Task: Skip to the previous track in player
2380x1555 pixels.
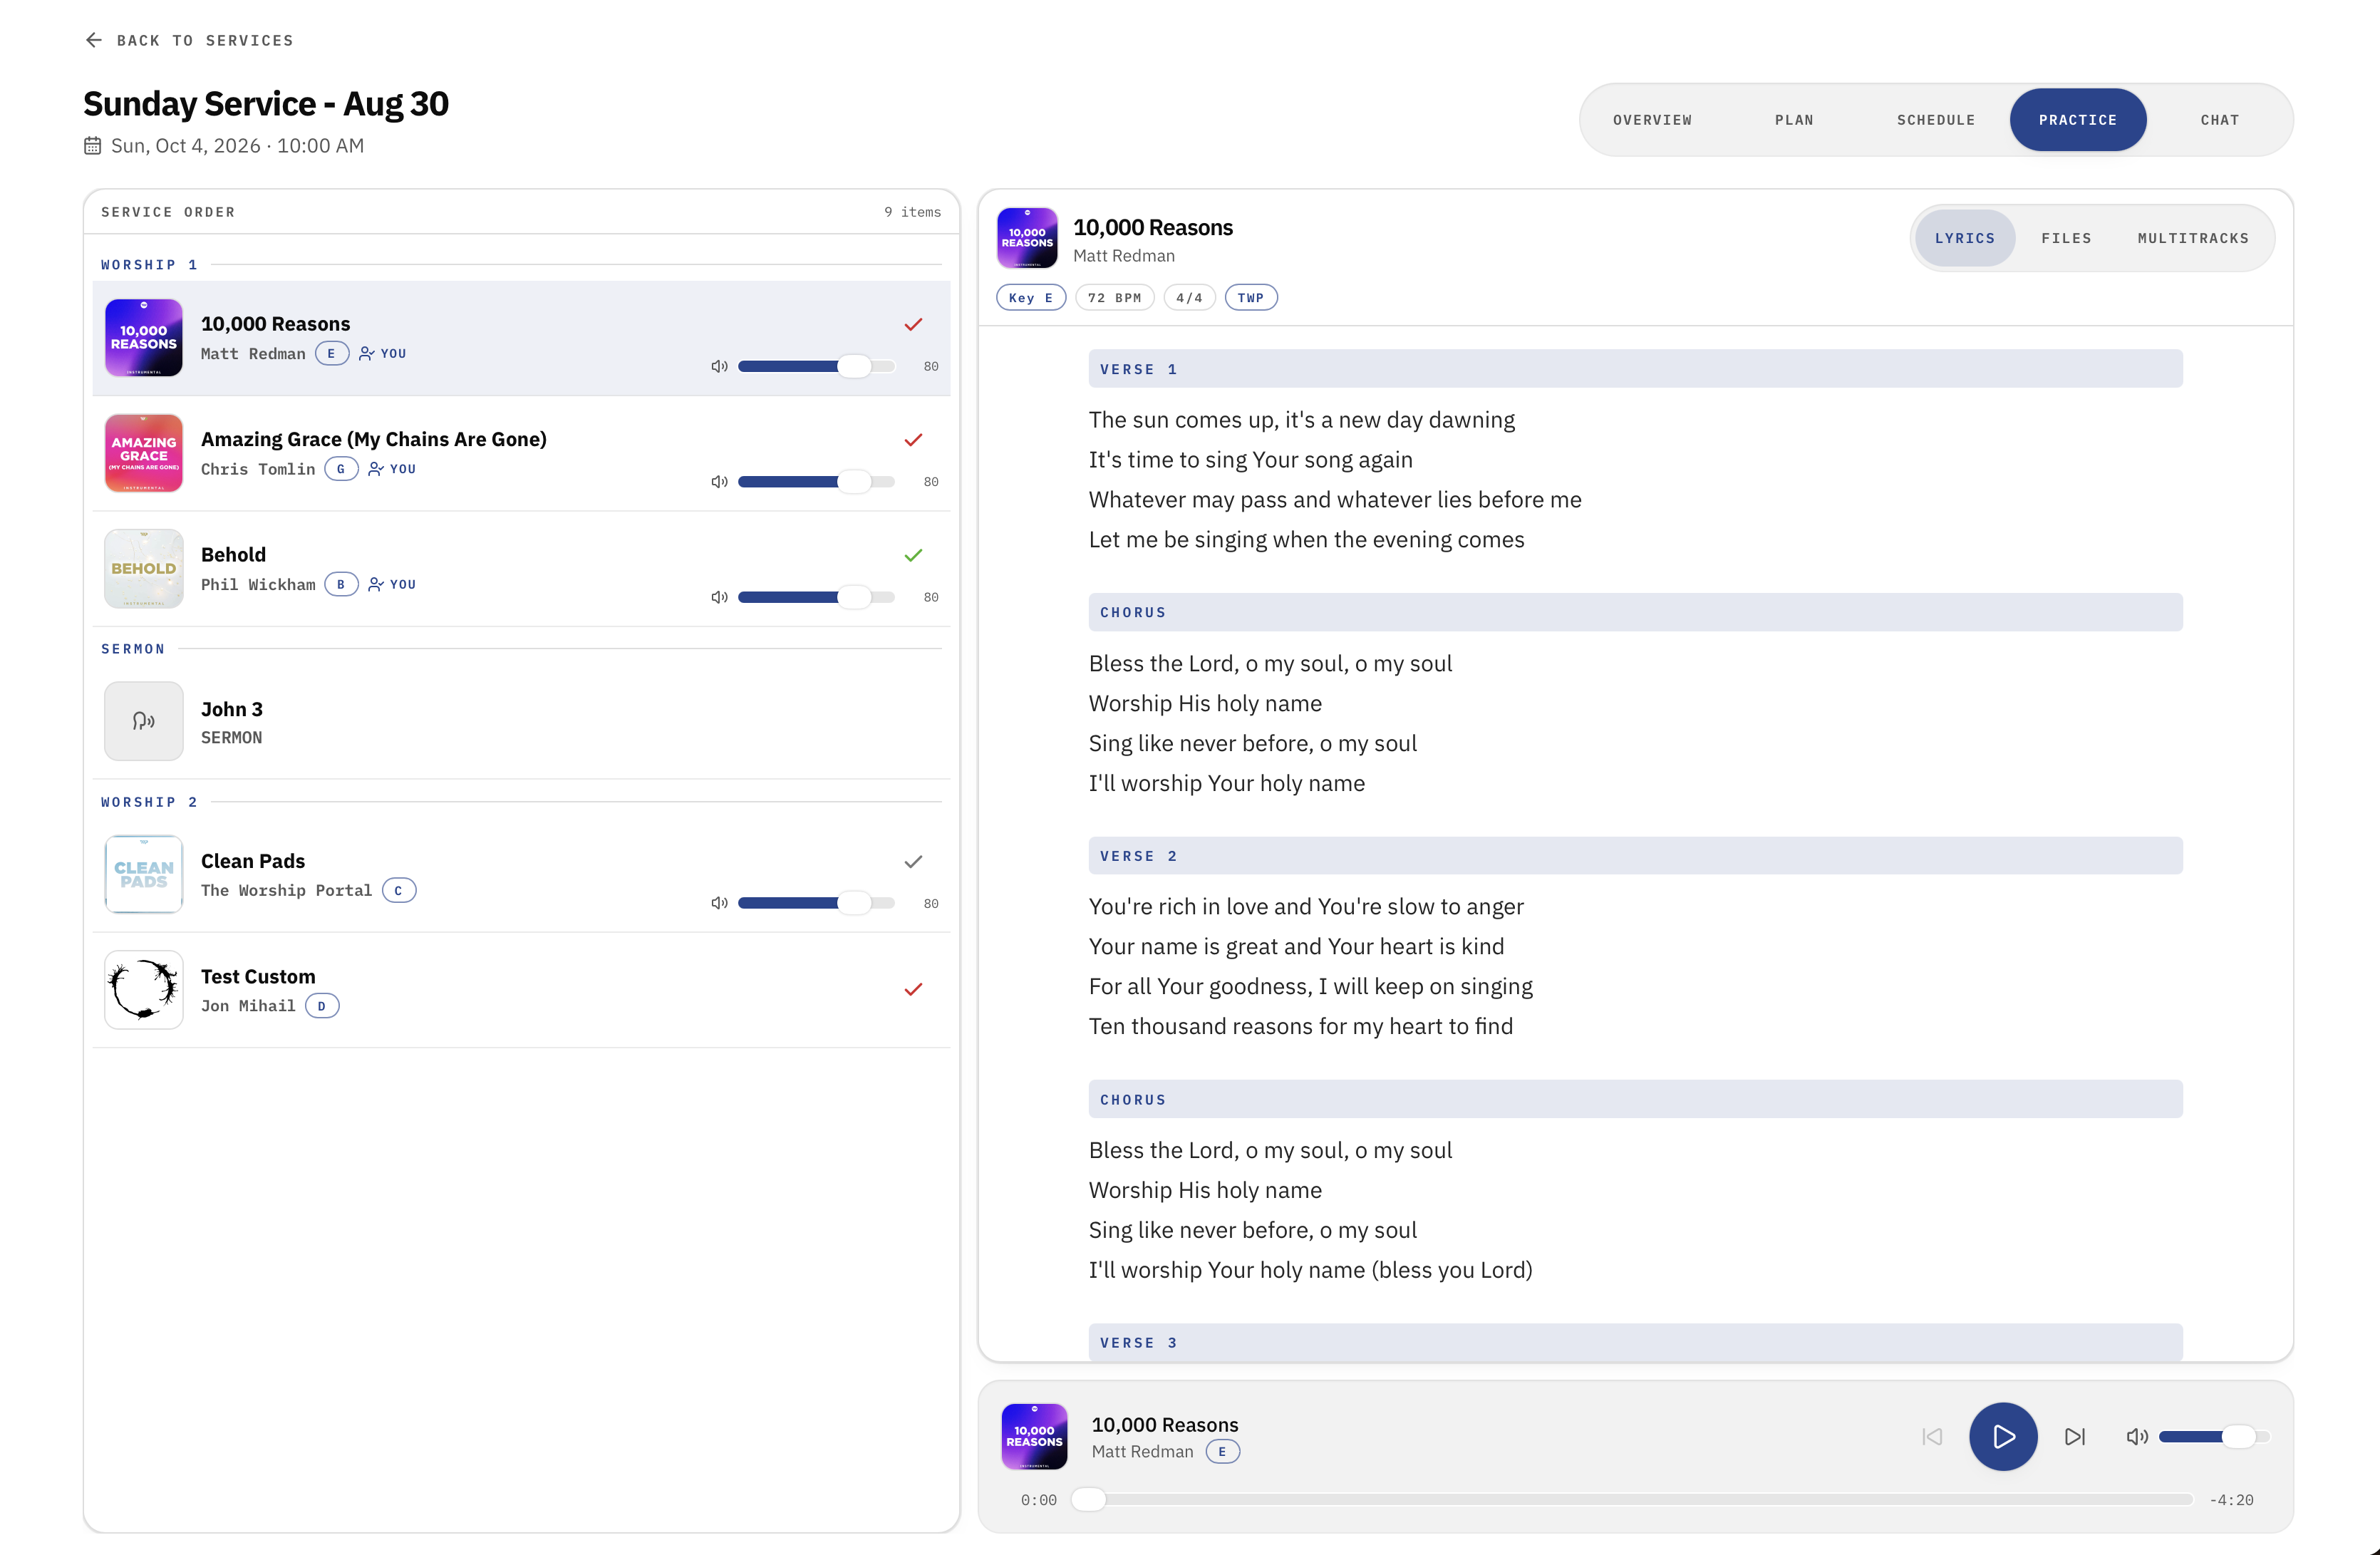Action: pyautogui.click(x=1932, y=1437)
